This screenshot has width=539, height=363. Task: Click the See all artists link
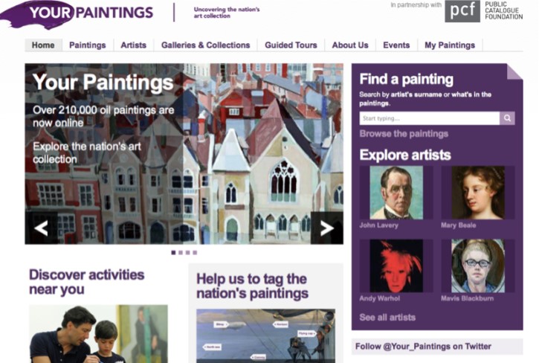tap(387, 317)
